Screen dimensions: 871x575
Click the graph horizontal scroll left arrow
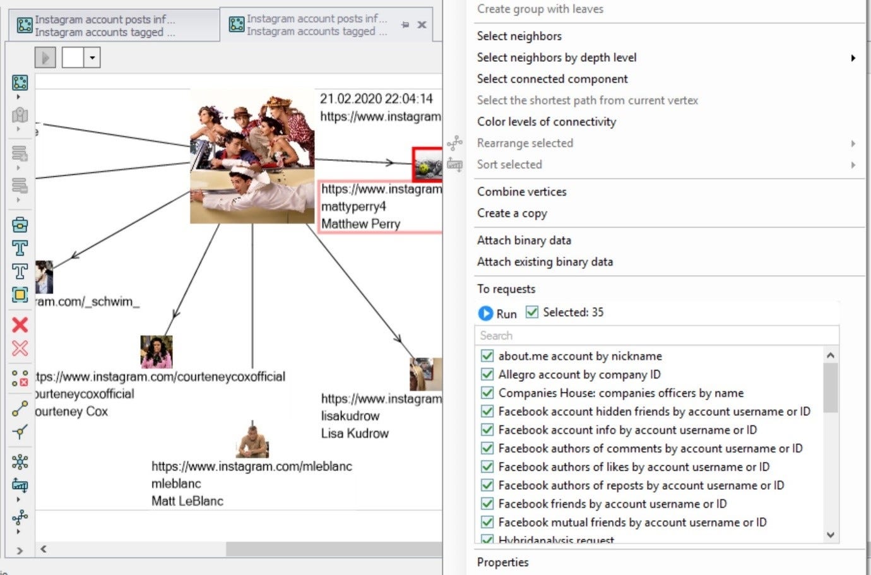coord(43,549)
